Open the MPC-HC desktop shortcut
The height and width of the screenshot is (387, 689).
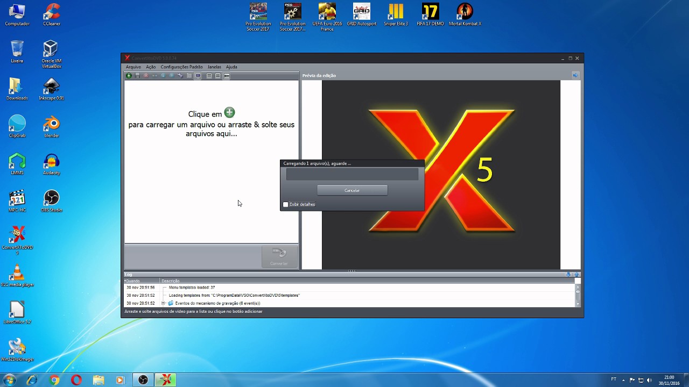coord(17,201)
